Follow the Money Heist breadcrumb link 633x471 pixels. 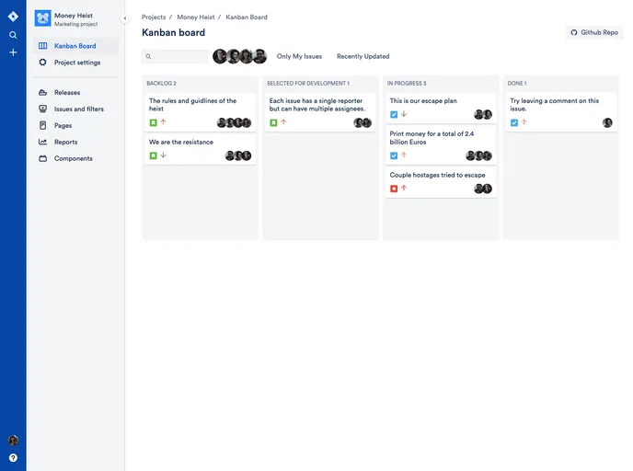point(196,17)
